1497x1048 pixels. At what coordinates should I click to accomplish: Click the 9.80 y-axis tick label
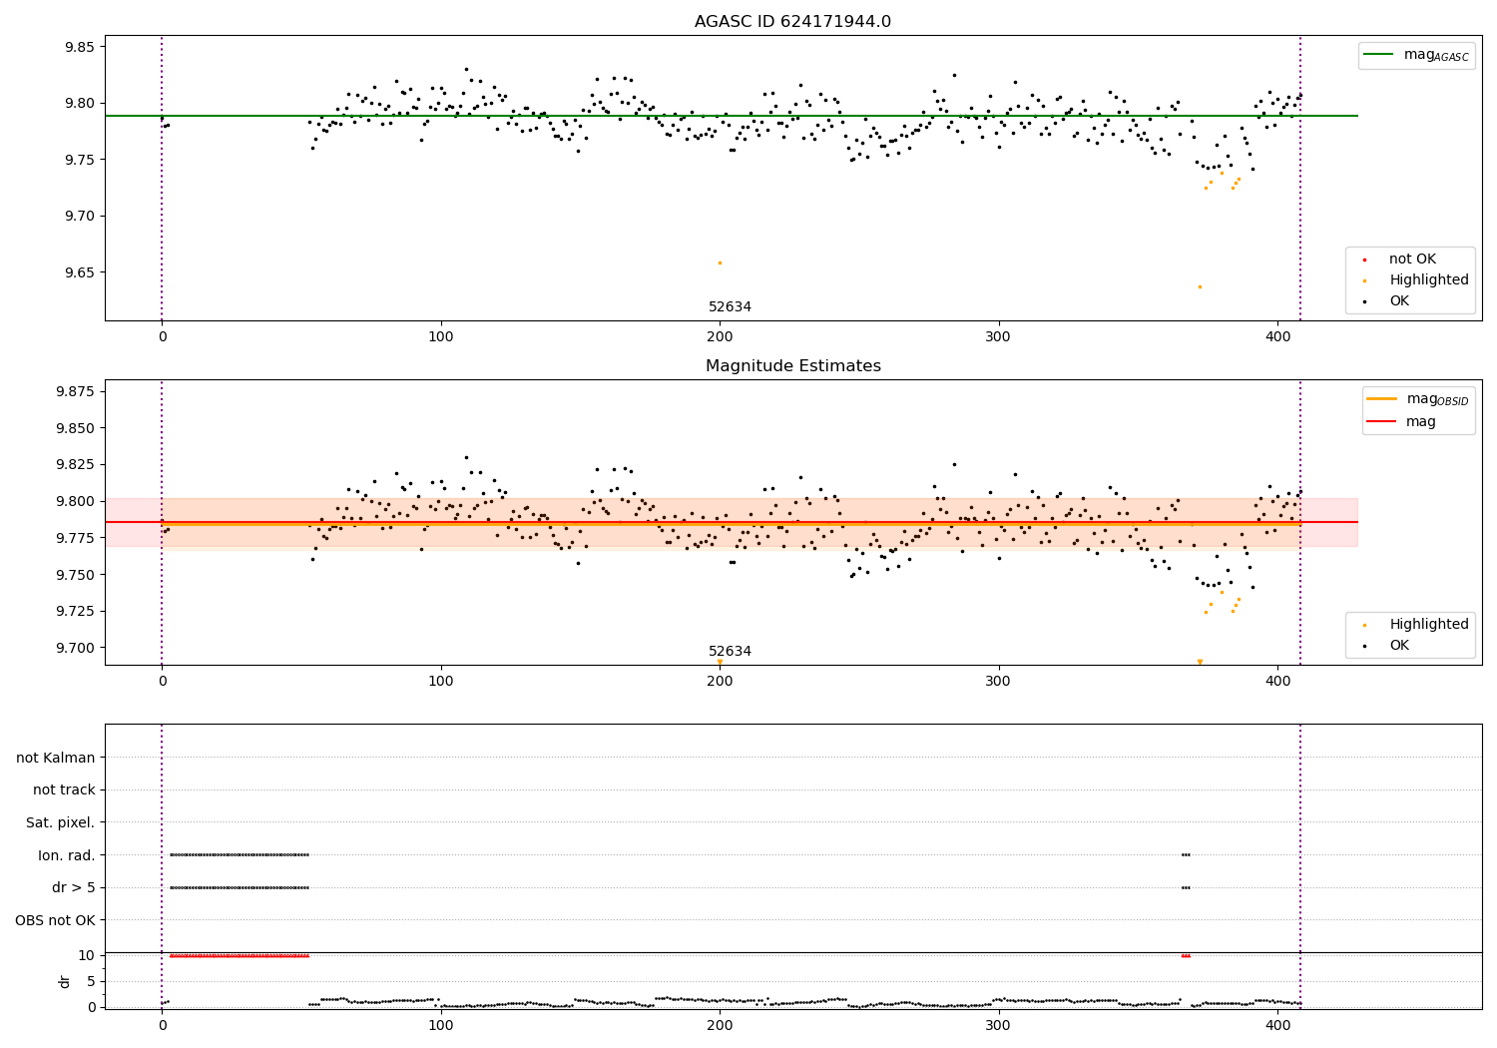[80, 103]
